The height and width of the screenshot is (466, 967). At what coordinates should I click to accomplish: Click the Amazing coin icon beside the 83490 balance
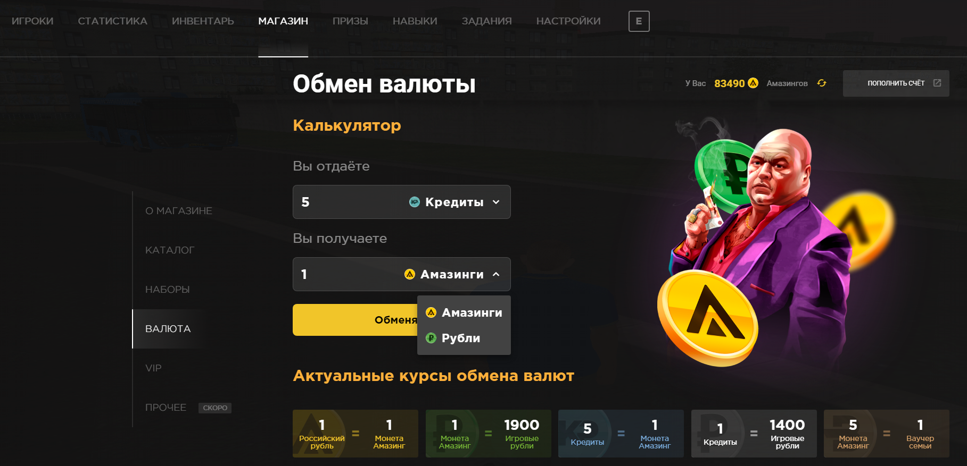point(753,83)
